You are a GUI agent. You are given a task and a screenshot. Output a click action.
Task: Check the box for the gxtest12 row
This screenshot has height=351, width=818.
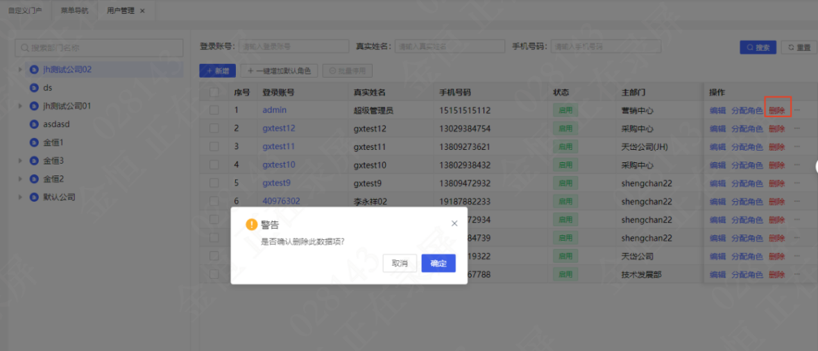tap(214, 128)
